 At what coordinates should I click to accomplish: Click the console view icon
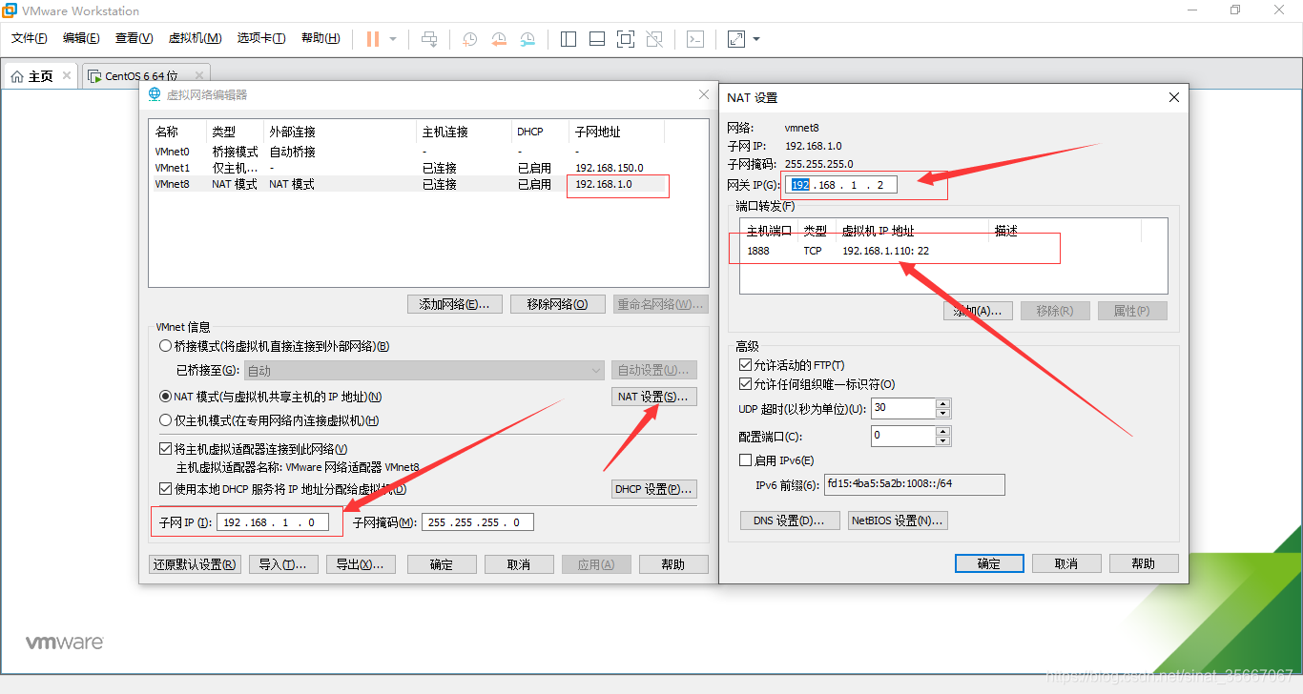tap(696, 39)
